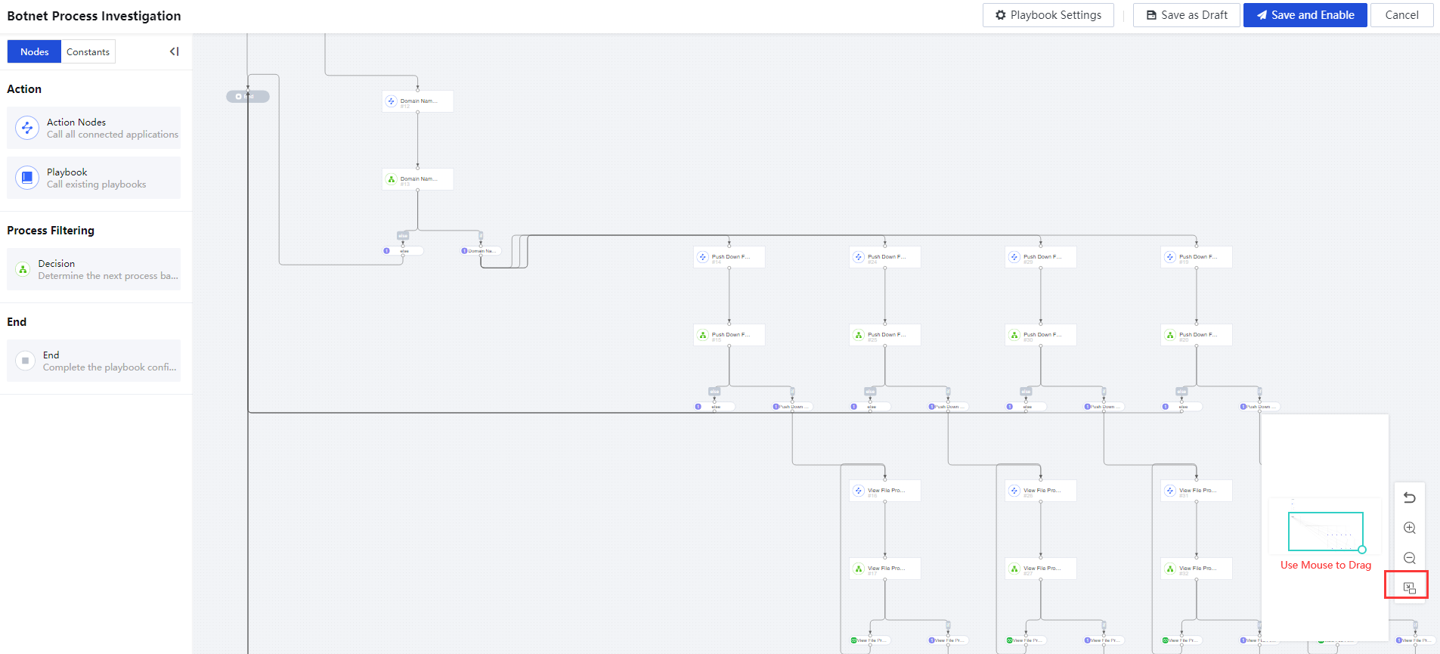Pick the Playbook node icon
This screenshot has width=1440, height=654.
point(27,178)
